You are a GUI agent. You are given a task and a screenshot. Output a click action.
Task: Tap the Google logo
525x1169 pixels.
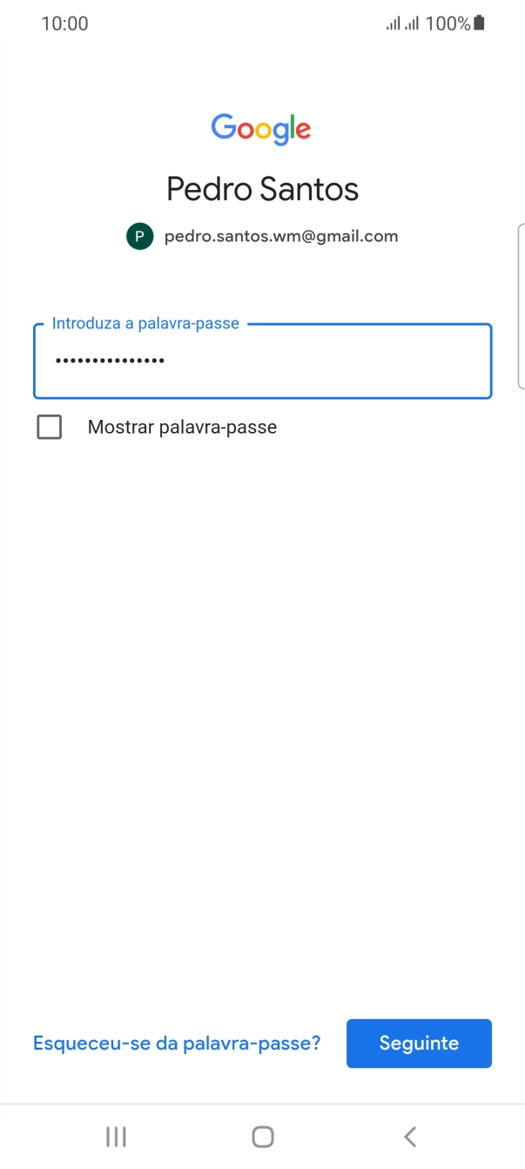click(x=262, y=129)
